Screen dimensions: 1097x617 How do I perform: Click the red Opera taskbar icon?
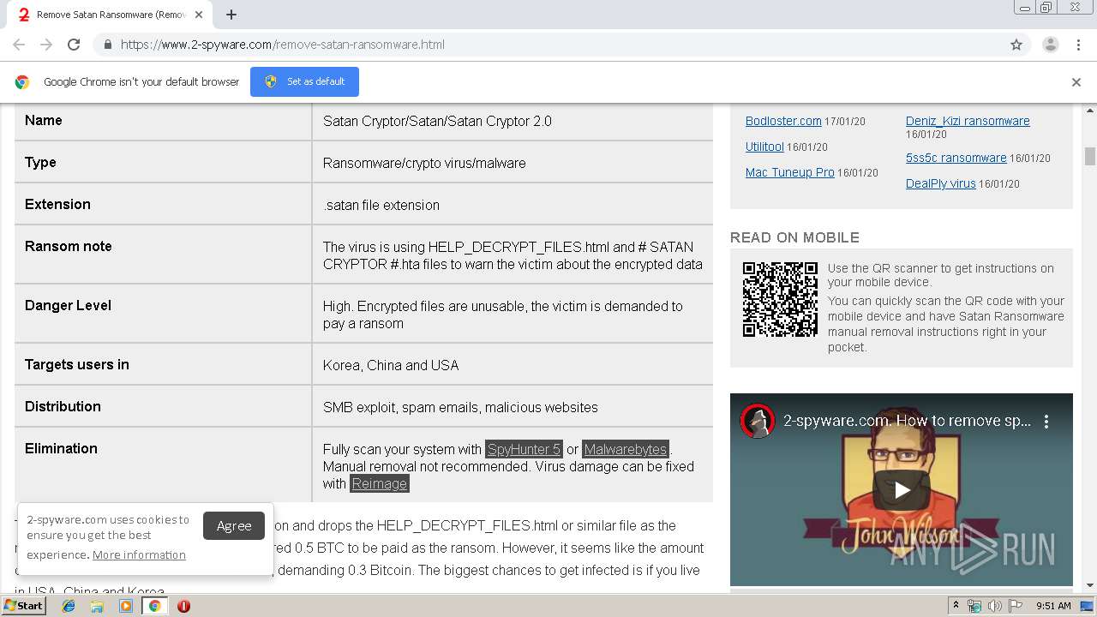tap(183, 606)
